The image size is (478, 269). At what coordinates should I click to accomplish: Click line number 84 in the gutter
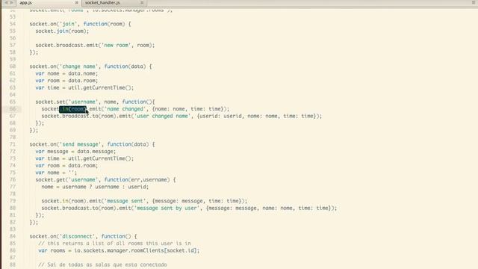[x=13, y=236]
